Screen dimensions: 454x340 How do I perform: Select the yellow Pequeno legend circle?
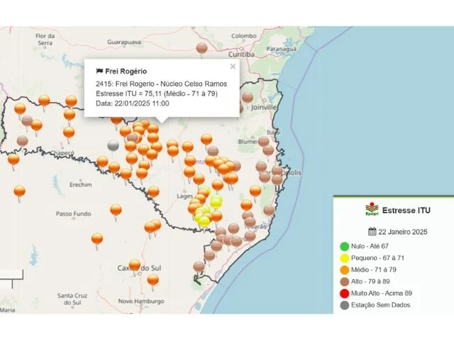pos(345,259)
